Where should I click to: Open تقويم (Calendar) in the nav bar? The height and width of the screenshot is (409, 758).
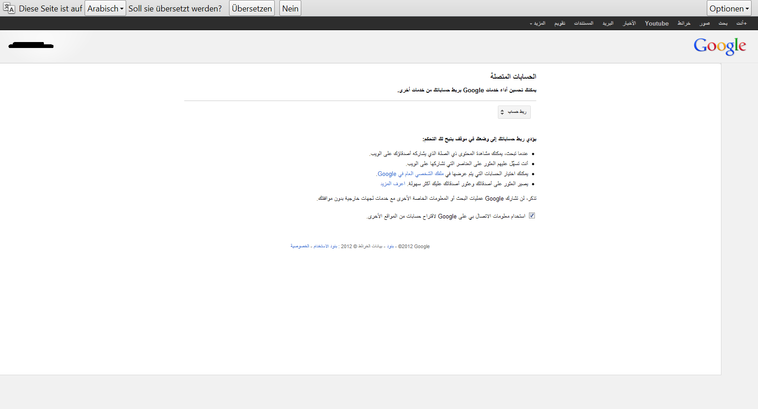(x=560, y=23)
